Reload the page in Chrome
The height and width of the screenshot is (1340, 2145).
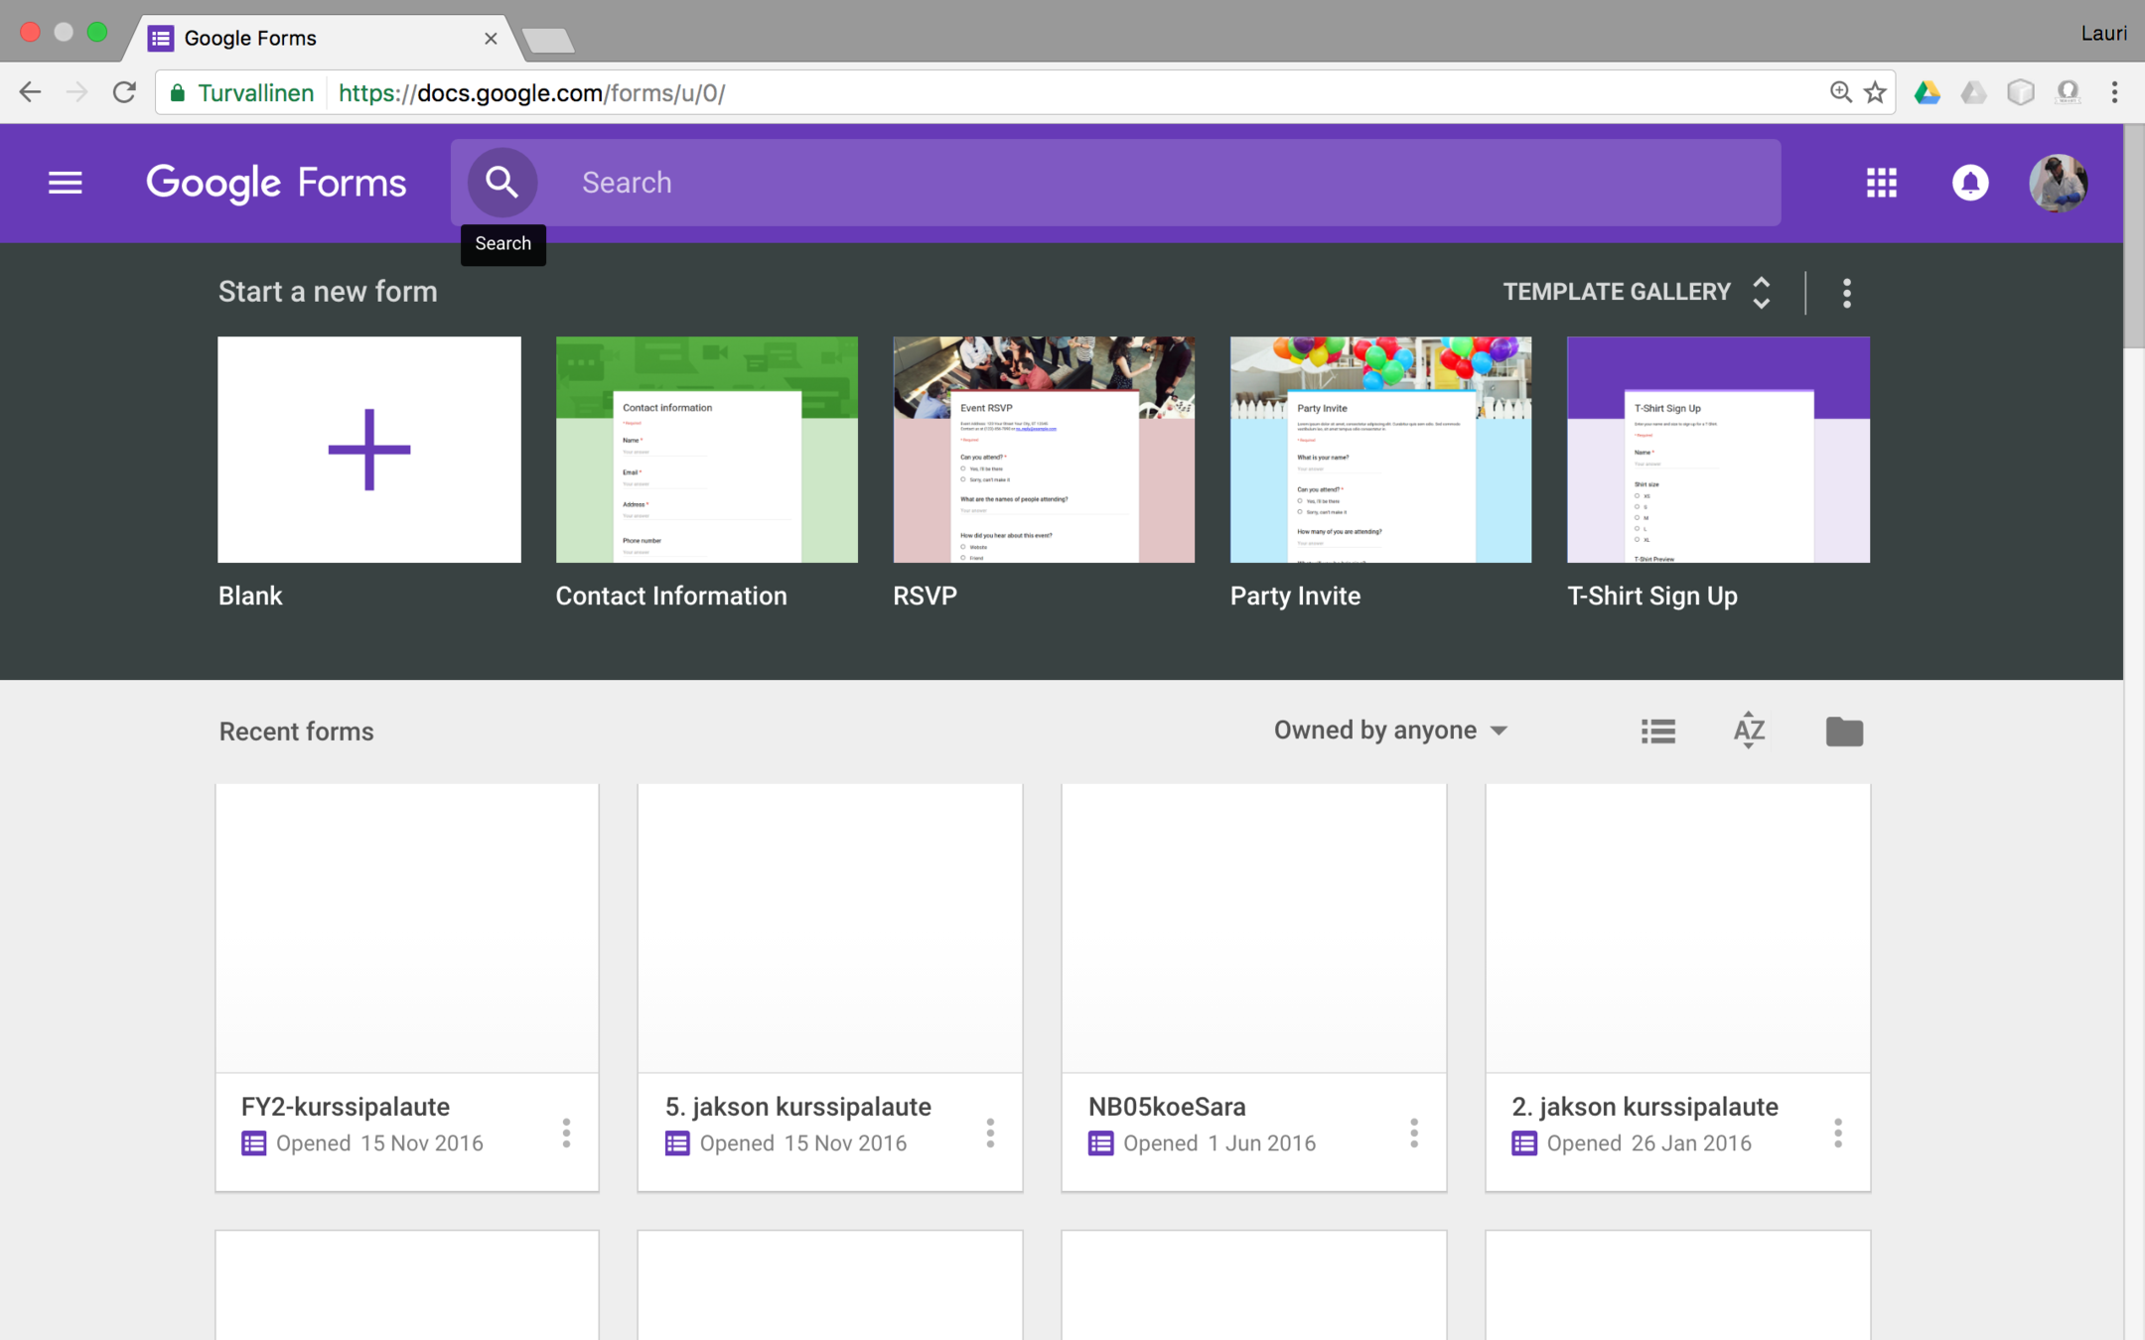[x=124, y=93]
